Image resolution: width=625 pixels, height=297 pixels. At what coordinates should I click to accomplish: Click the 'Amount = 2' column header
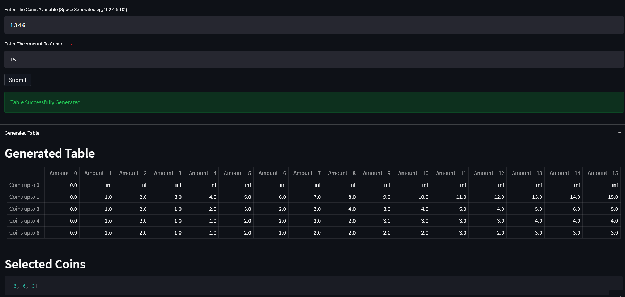[132, 173]
